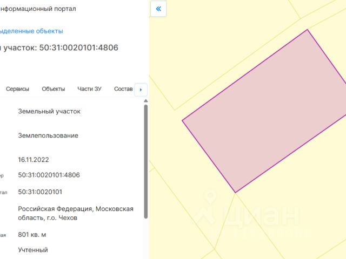Screen dimensions: 346x259
Task: Switch to the Объекты tab
Action: 54,89
